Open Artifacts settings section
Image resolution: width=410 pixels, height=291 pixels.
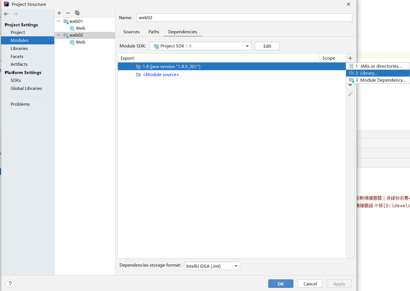coord(19,64)
